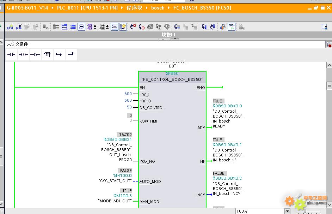Toggle free-form comments speech bubble icon
The image size is (332, 214).
(x=81, y=27)
